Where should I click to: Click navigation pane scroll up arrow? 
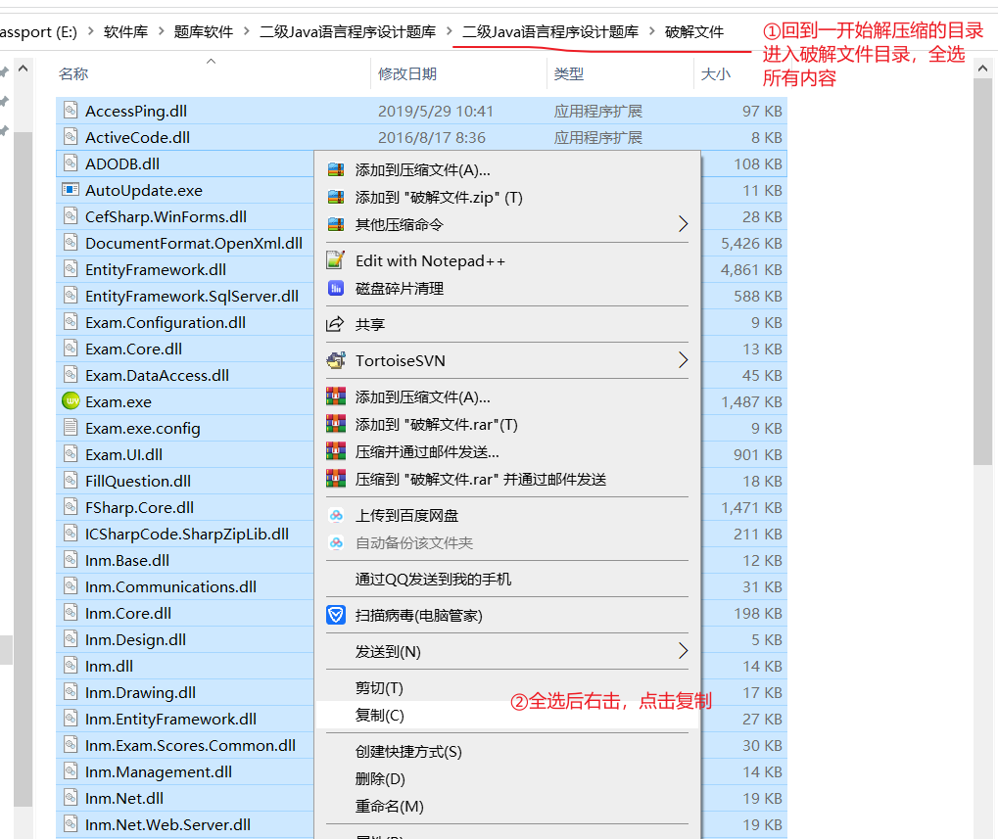pyautogui.click(x=23, y=69)
